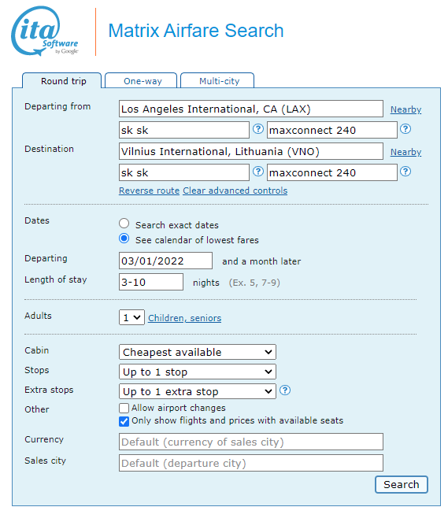Click the ITA Software logo
Image resolution: width=448 pixels, height=518 pixels.
(x=45, y=31)
